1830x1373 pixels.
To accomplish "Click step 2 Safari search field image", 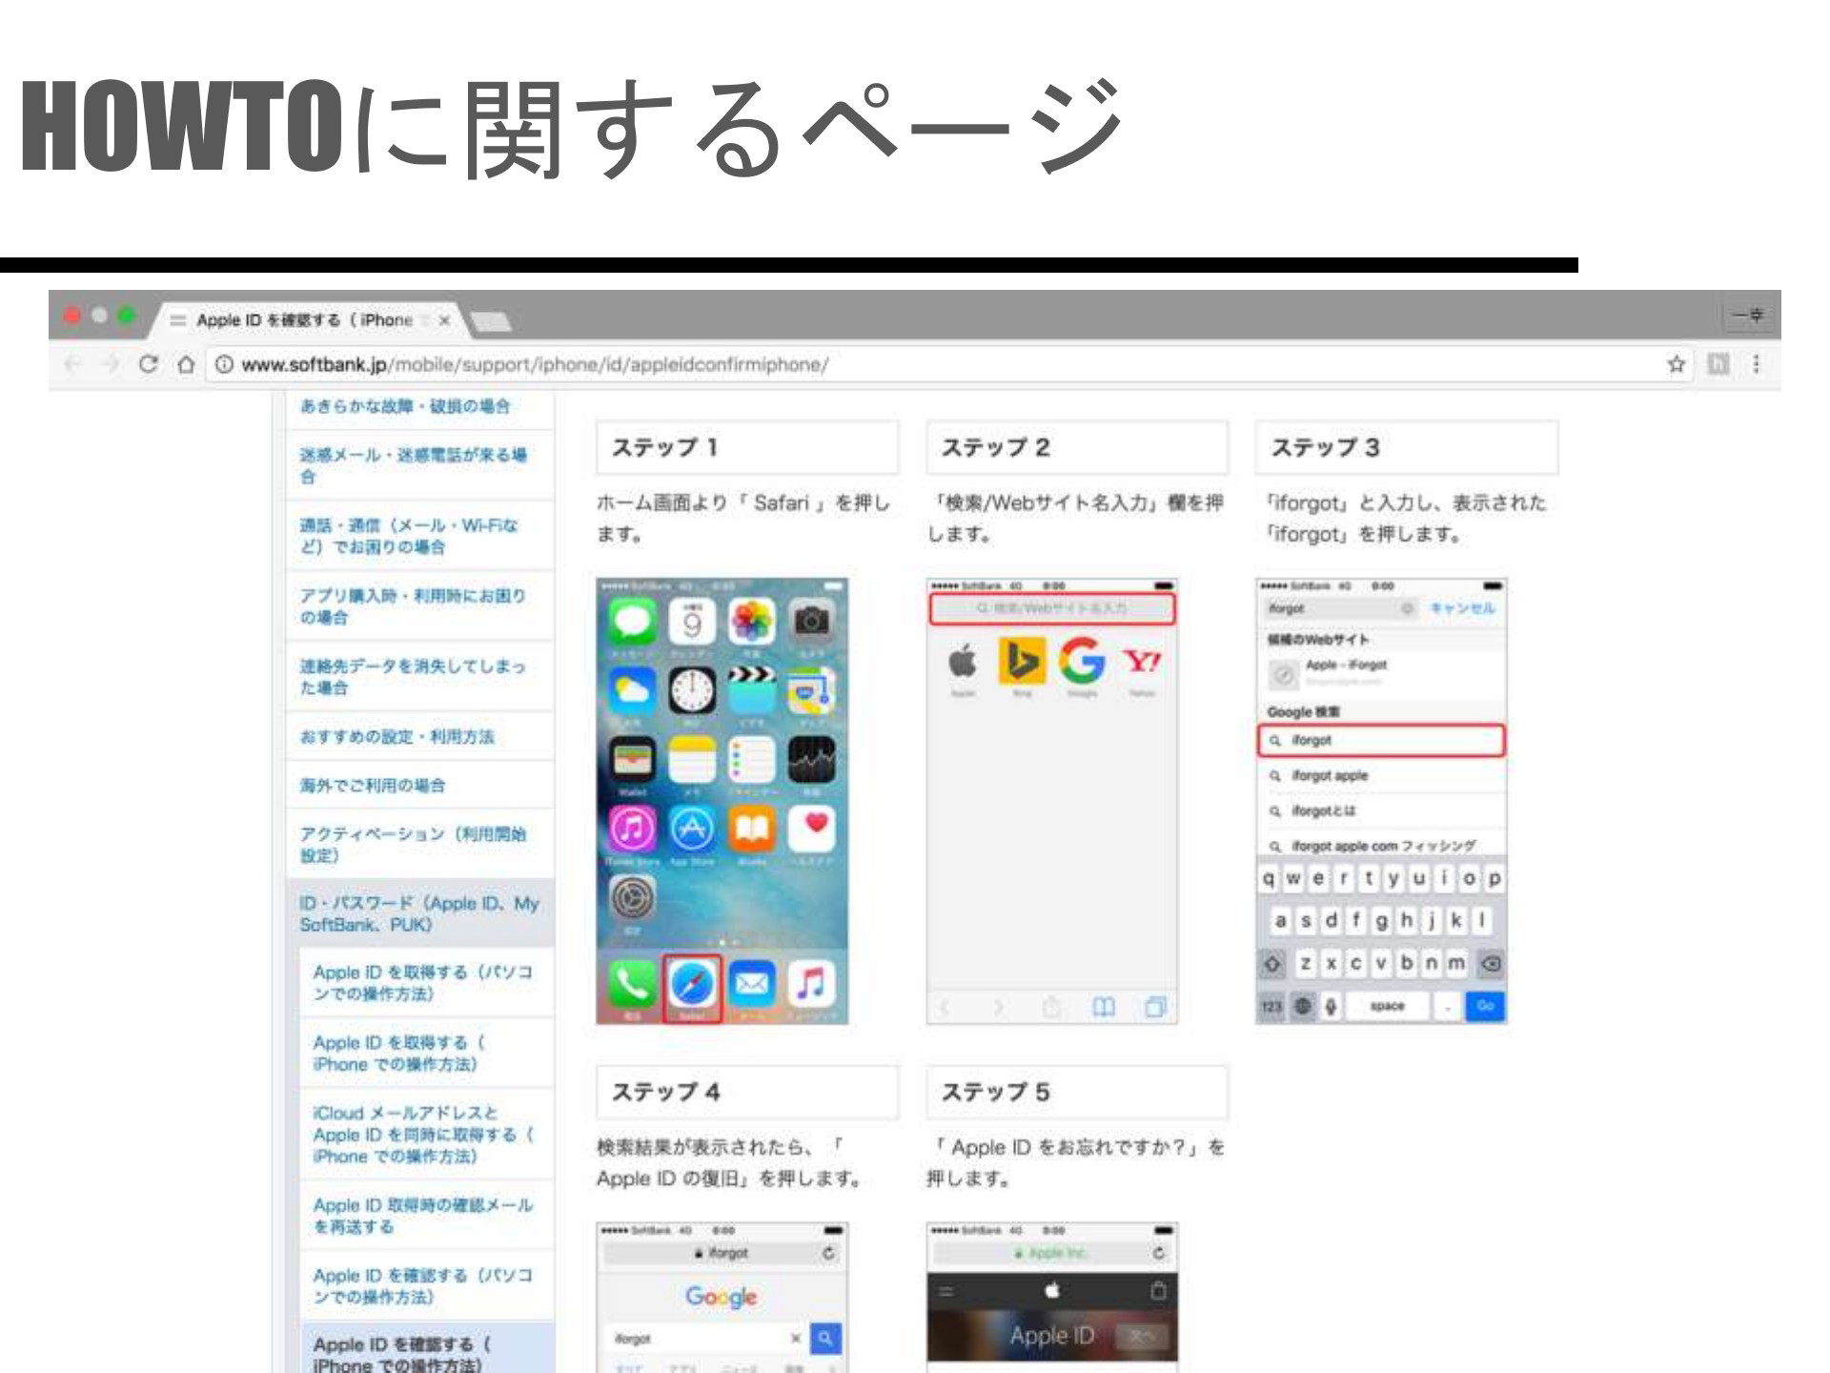I will (1052, 801).
